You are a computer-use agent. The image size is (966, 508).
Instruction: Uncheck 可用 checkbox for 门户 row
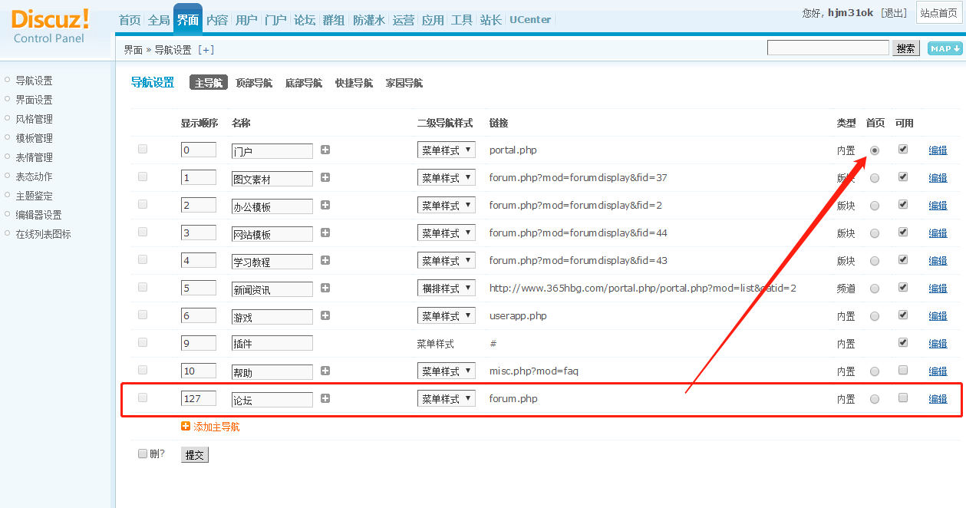(903, 149)
